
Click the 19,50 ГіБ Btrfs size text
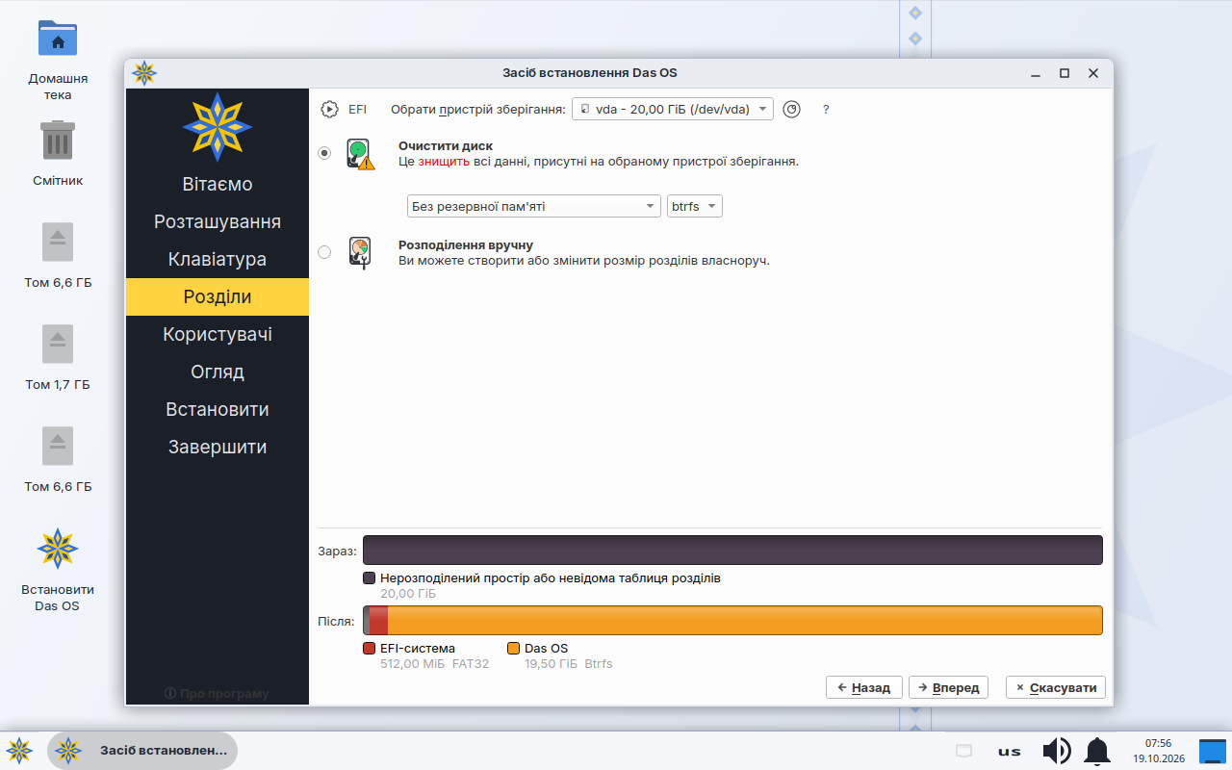click(569, 664)
